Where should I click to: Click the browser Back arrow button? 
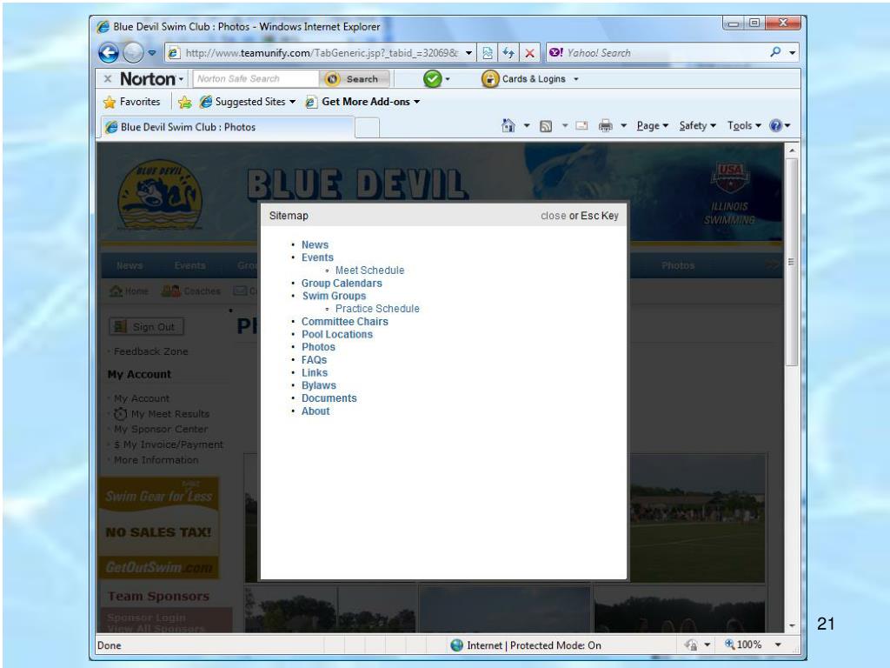pos(109,53)
